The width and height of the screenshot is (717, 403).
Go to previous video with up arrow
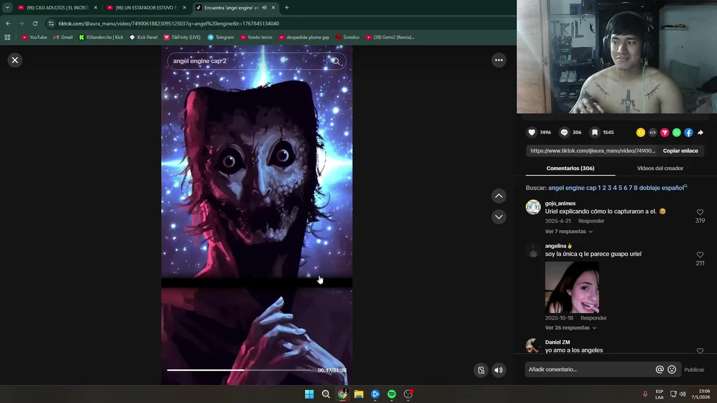499,196
